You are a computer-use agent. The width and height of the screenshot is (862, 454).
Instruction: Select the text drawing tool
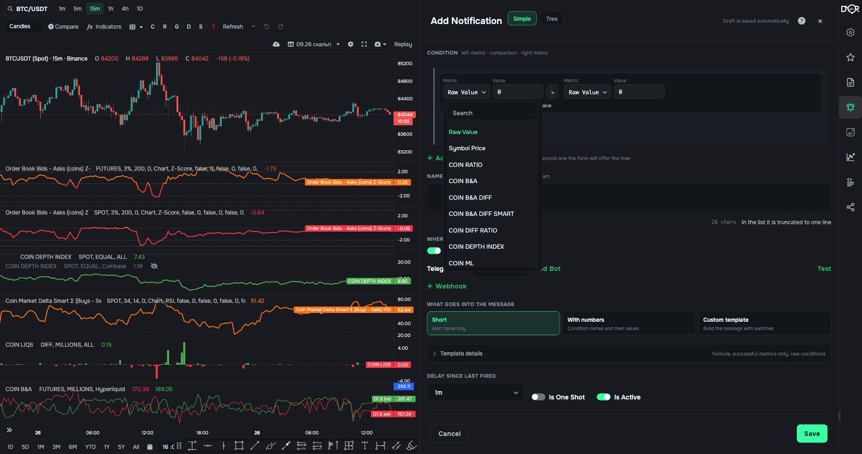(x=364, y=446)
